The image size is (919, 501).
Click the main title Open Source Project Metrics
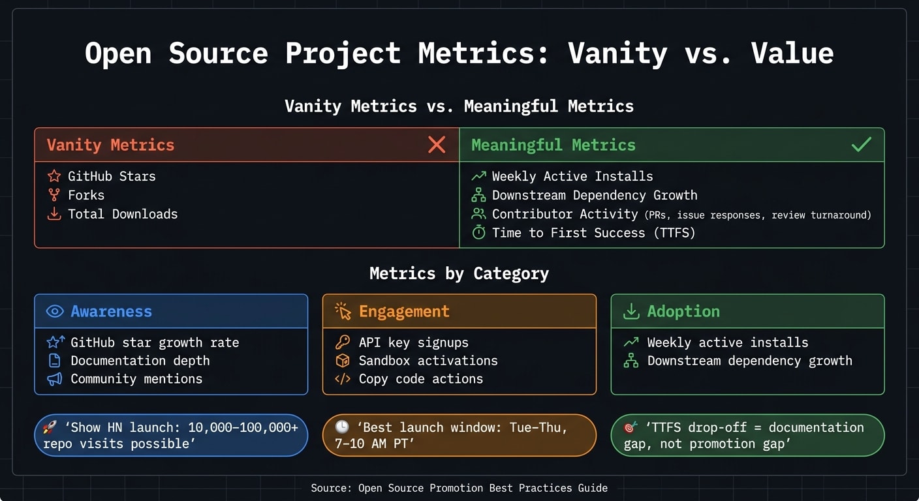[x=459, y=53]
